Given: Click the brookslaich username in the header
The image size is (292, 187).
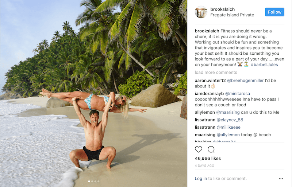Looking at the screenshot, I should pyautogui.click(x=222, y=9).
